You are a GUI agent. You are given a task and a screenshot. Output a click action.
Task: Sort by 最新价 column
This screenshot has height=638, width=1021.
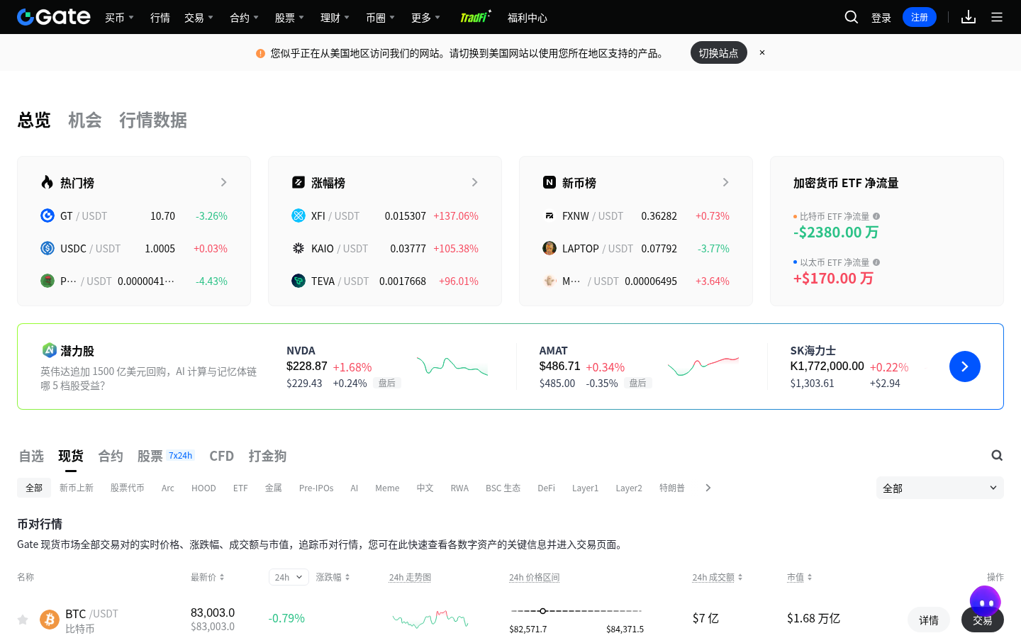point(208,577)
